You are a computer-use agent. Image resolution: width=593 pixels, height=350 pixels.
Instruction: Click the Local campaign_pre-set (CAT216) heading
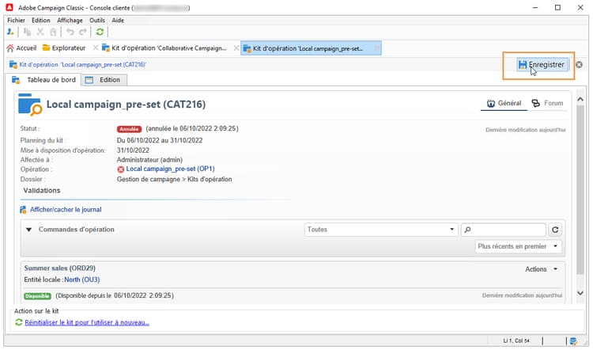pyautogui.click(x=126, y=105)
